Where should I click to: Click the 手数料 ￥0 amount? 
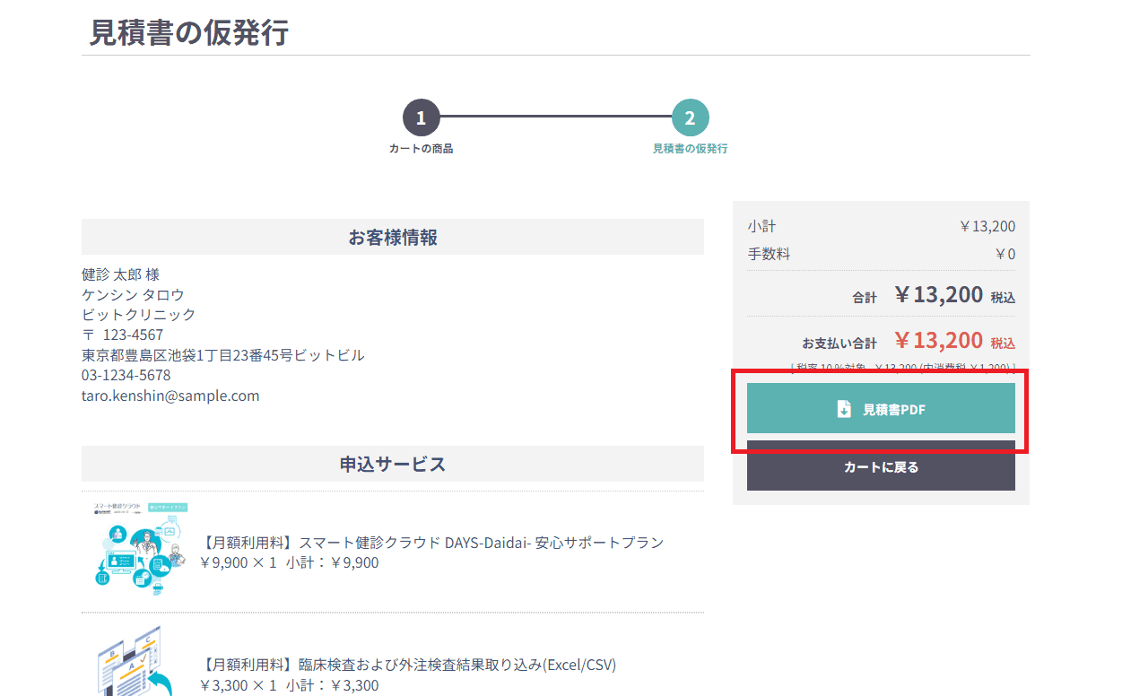click(x=1005, y=254)
